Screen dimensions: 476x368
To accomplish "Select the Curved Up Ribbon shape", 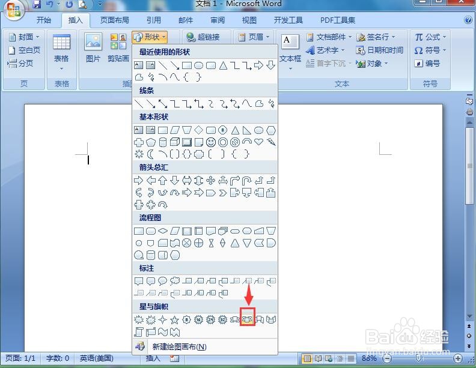I will click(x=258, y=319).
